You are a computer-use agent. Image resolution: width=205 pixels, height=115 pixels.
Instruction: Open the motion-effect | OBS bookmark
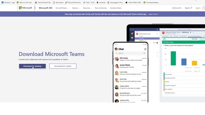[134, 3]
